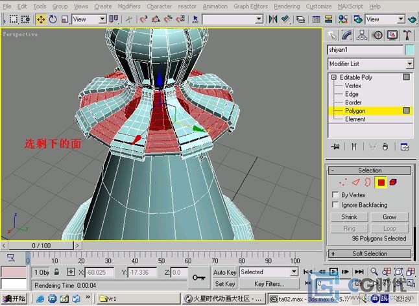This screenshot has width=419, height=306.
Task: Open the render type View dropdown
Action: (x=385, y=19)
